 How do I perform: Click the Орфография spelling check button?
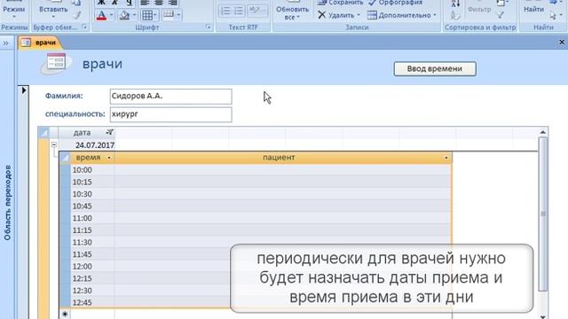396,3
